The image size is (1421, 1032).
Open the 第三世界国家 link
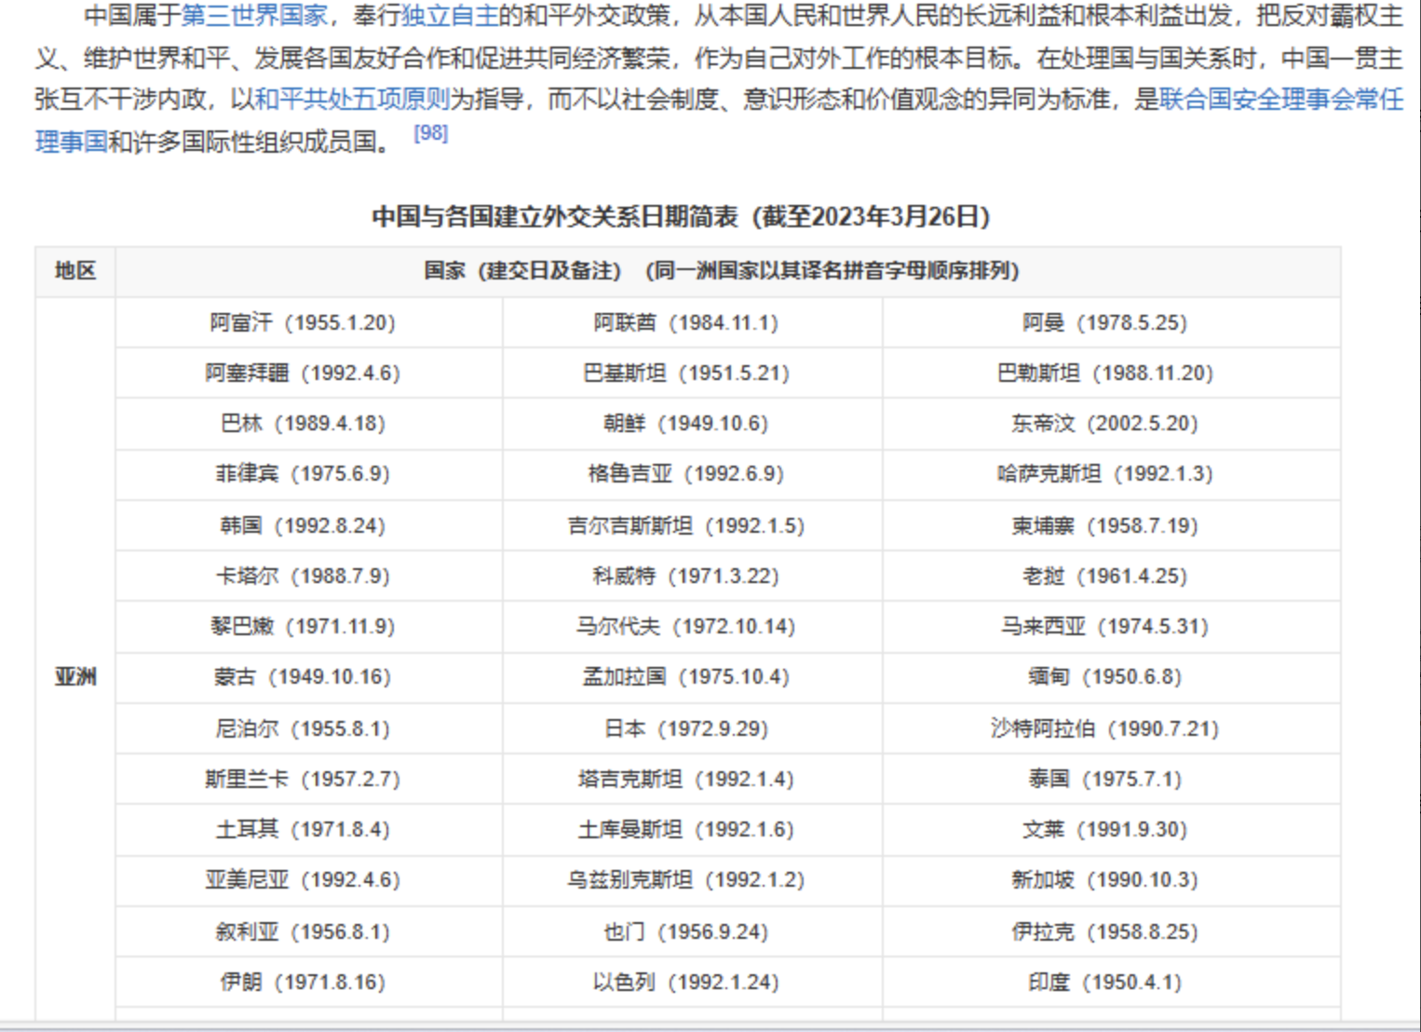(254, 16)
